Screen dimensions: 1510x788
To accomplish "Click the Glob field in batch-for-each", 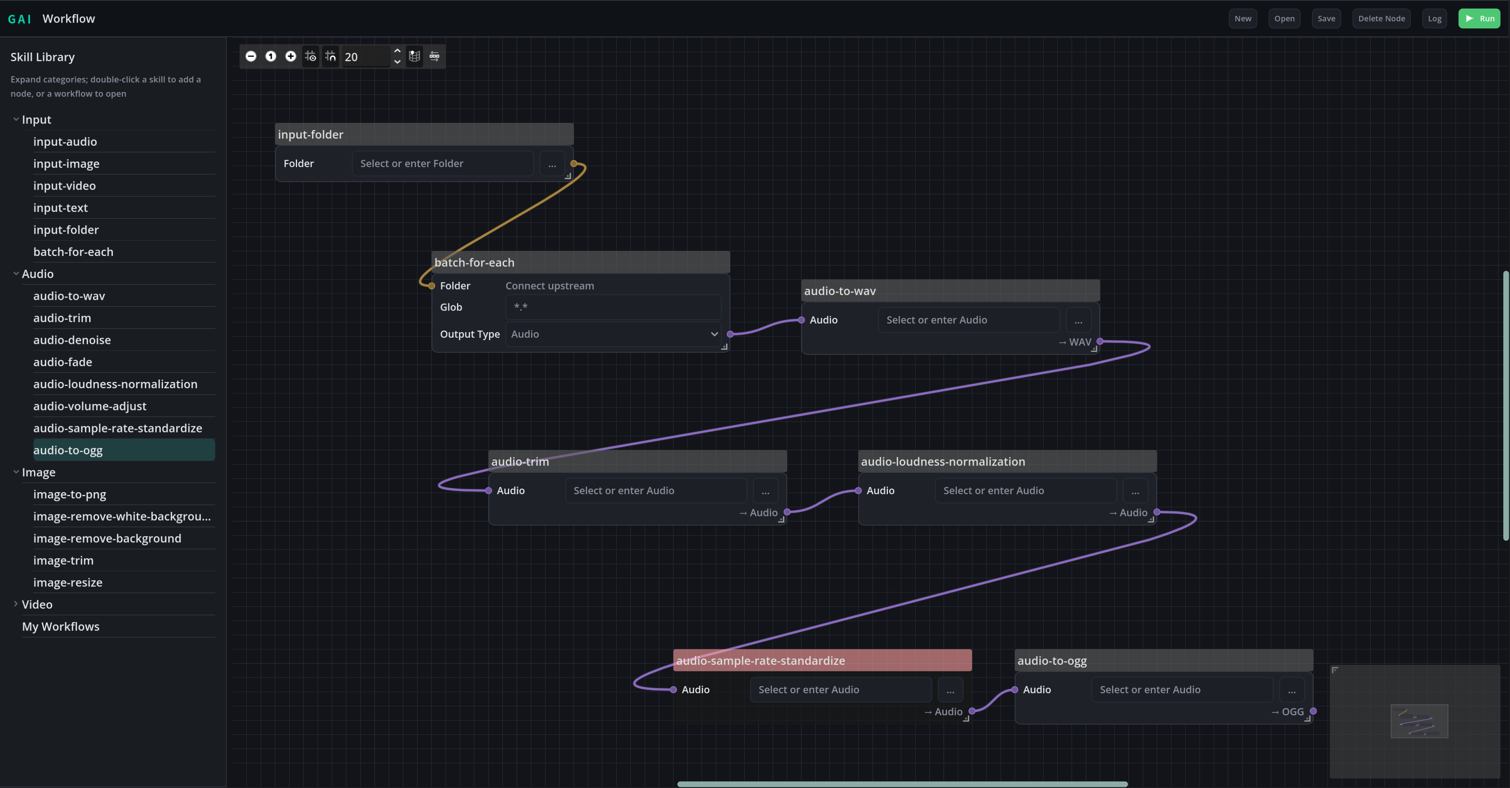I will tap(613, 307).
